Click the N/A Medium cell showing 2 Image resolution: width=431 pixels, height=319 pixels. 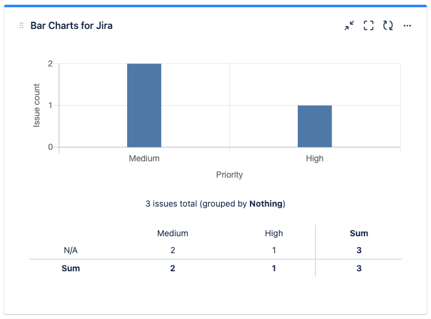(173, 250)
